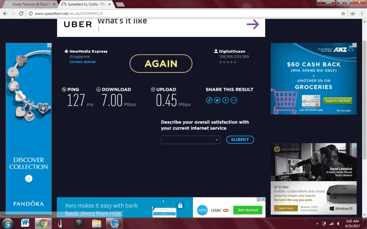The height and width of the screenshot is (229, 367).
Task: Open Chrome's three-dot menu
Action: pos(362,13)
